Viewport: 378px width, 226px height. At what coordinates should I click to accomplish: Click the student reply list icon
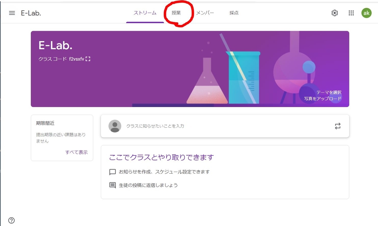[112, 185]
